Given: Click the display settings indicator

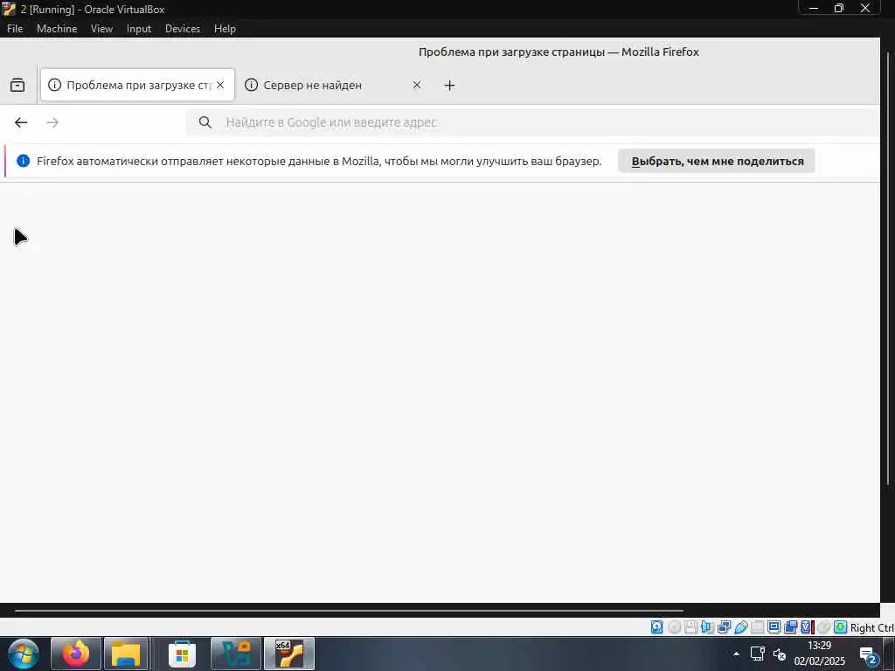Looking at the screenshot, I should (774, 627).
